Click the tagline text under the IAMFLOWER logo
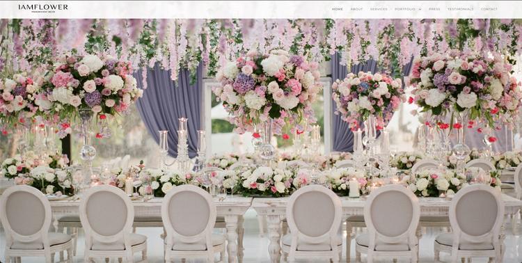The height and width of the screenshot is (263, 522). tap(43, 12)
